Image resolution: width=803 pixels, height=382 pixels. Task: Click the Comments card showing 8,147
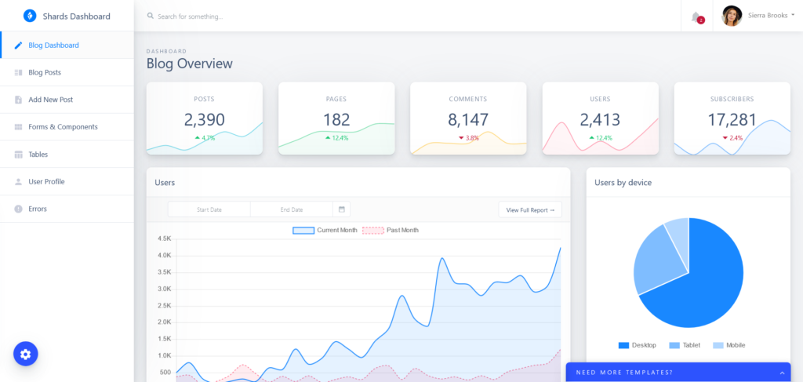[468, 118]
